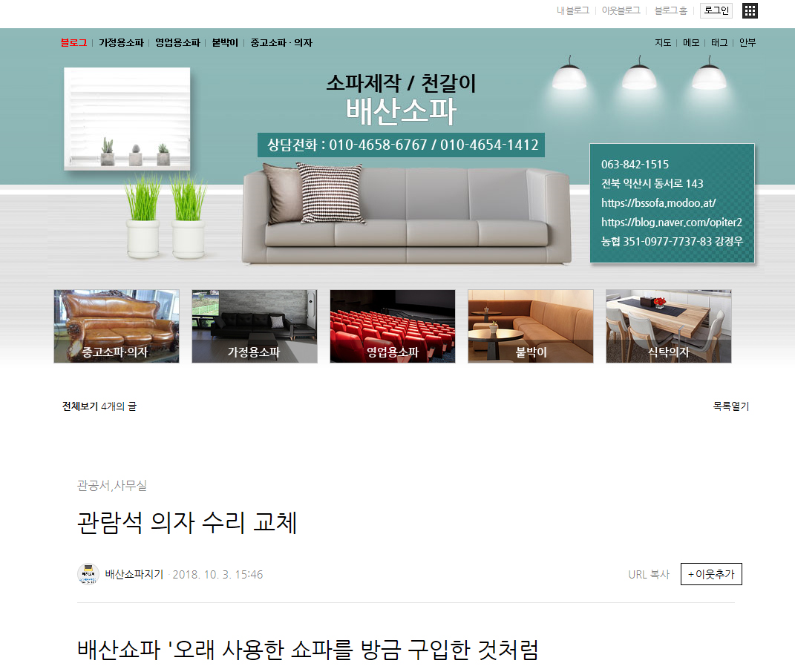Switch to the 태그 tab
The height and width of the screenshot is (669, 795).
(719, 43)
